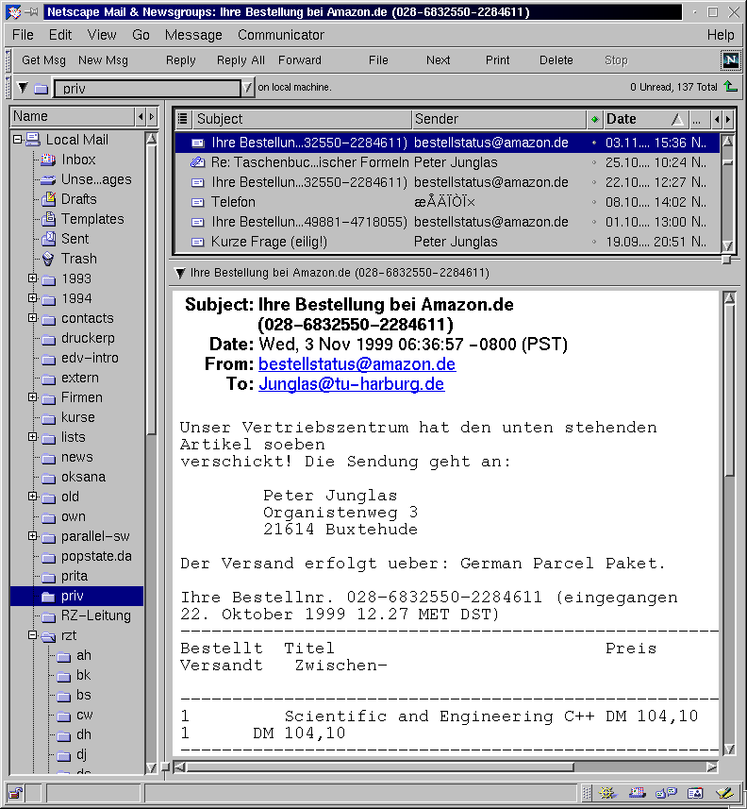Collapse the Local Mail tree
This screenshot has width=747, height=809.
[x=18, y=140]
